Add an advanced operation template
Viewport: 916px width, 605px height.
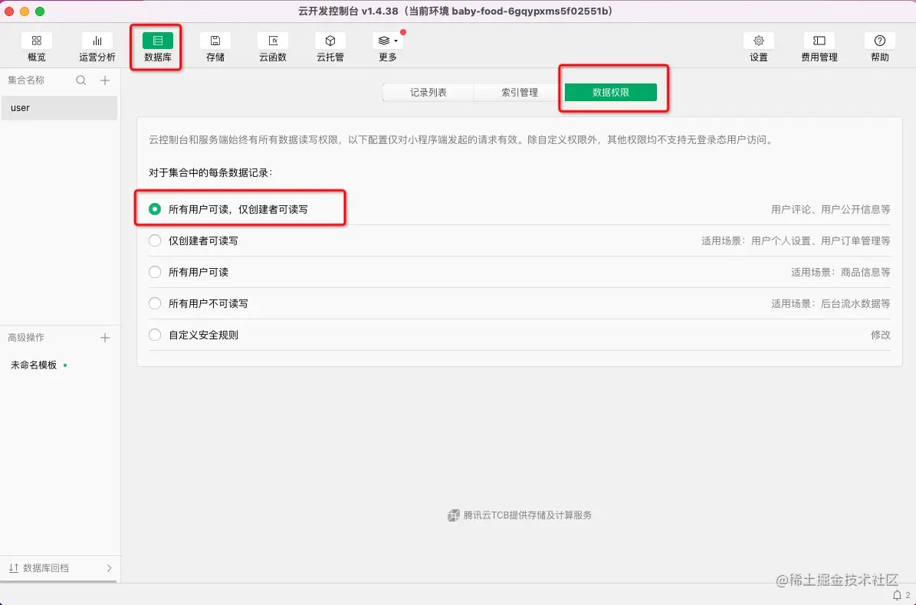click(104, 338)
